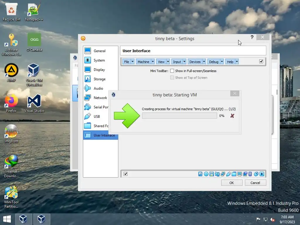
Task: Select Audio settings category
Action: (101, 88)
